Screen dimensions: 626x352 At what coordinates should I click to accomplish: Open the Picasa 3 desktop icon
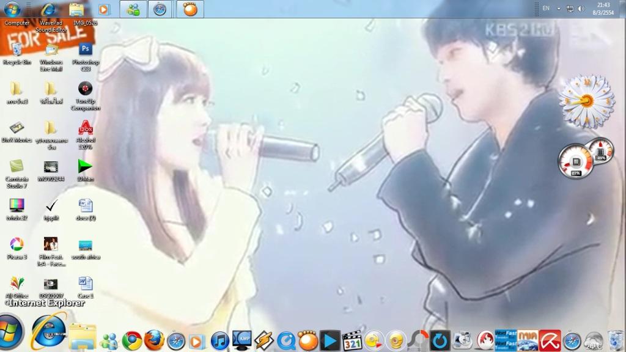coord(17,249)
